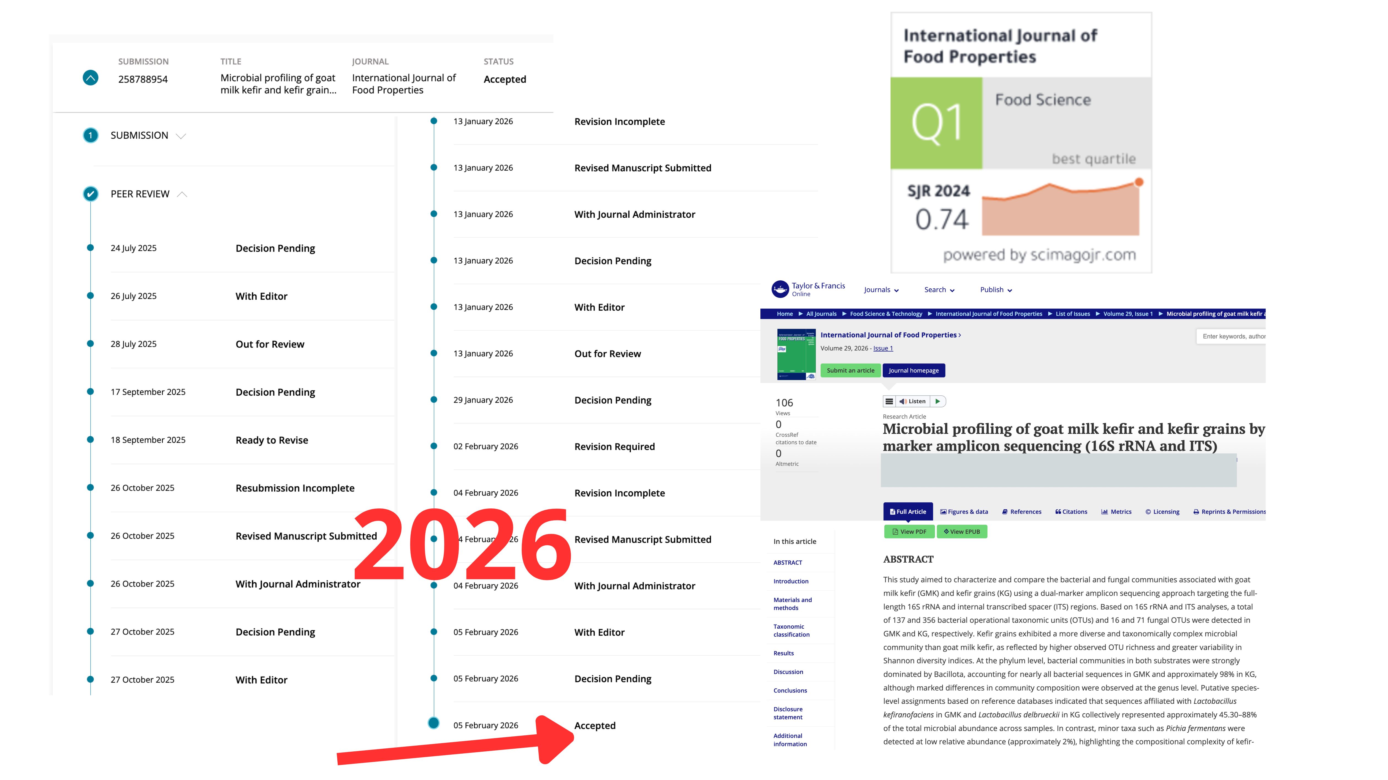Open the Publish dropdown menu
The image size is (1388, 780).
pos(996,290)
